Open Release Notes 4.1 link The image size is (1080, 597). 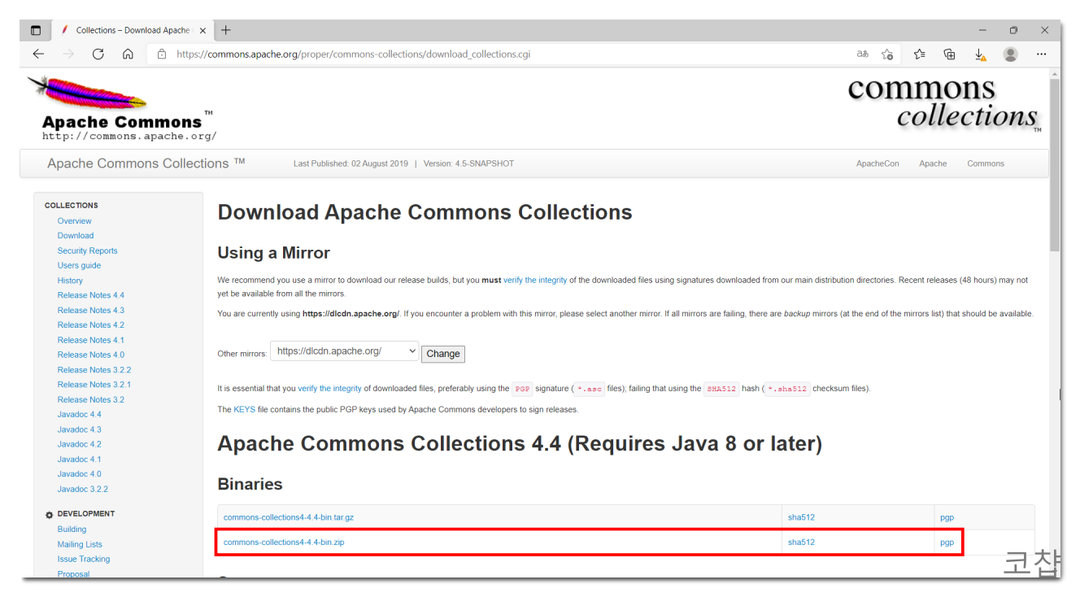(x=91, y=340)
